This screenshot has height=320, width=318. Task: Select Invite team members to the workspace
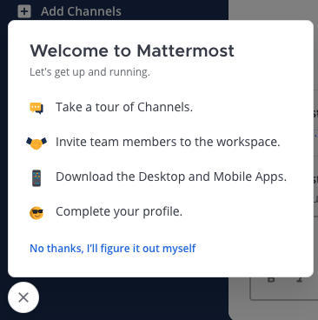click(168, 142)
